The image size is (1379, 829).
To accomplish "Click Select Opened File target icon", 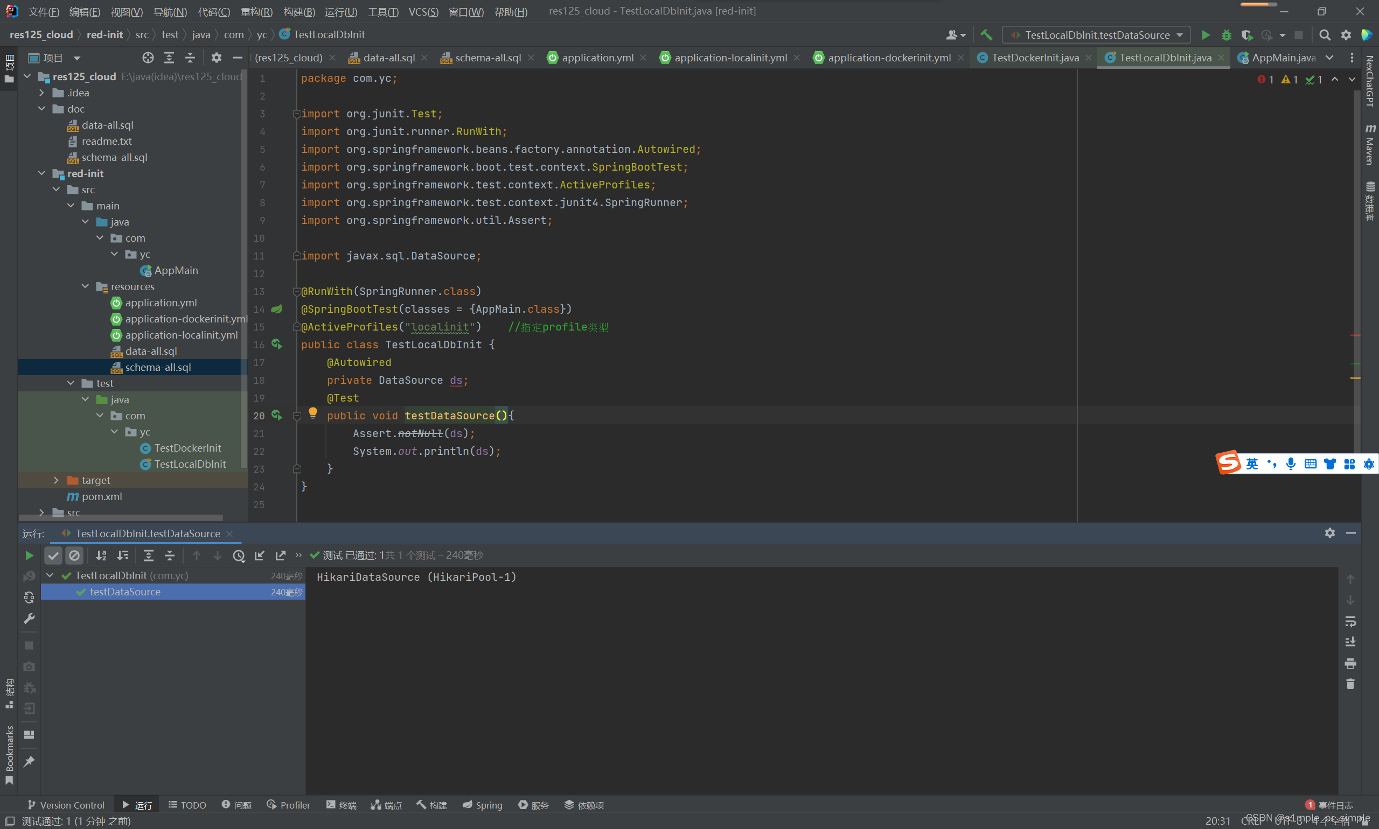I will pyautogui.click(x=148, y=58).
